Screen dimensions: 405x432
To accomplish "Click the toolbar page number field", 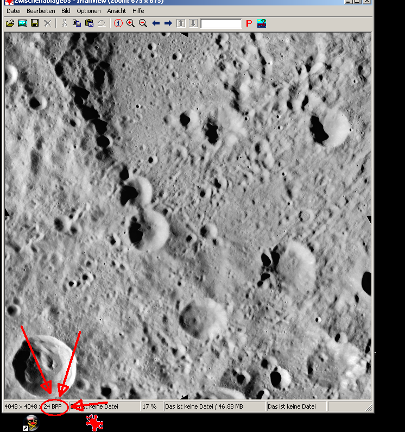I will coord(222,24).
